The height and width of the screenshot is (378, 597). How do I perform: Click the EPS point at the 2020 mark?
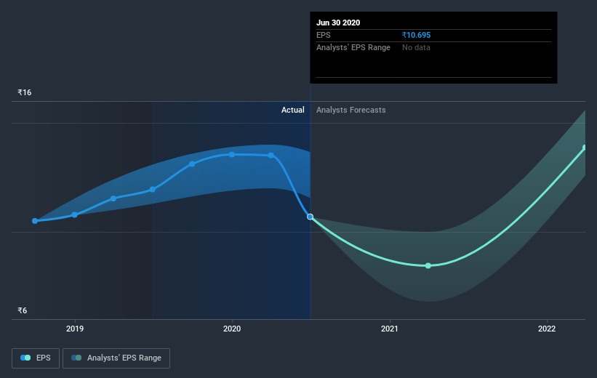pos(232,155)
